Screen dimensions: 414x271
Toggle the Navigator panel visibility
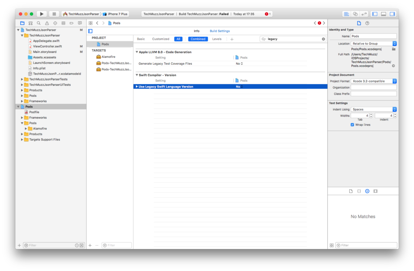[x=375, y=14]
